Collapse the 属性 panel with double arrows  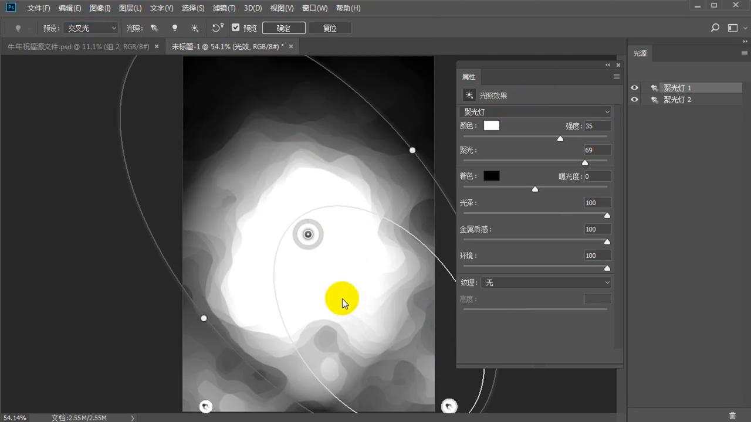(x=608, y=65)
